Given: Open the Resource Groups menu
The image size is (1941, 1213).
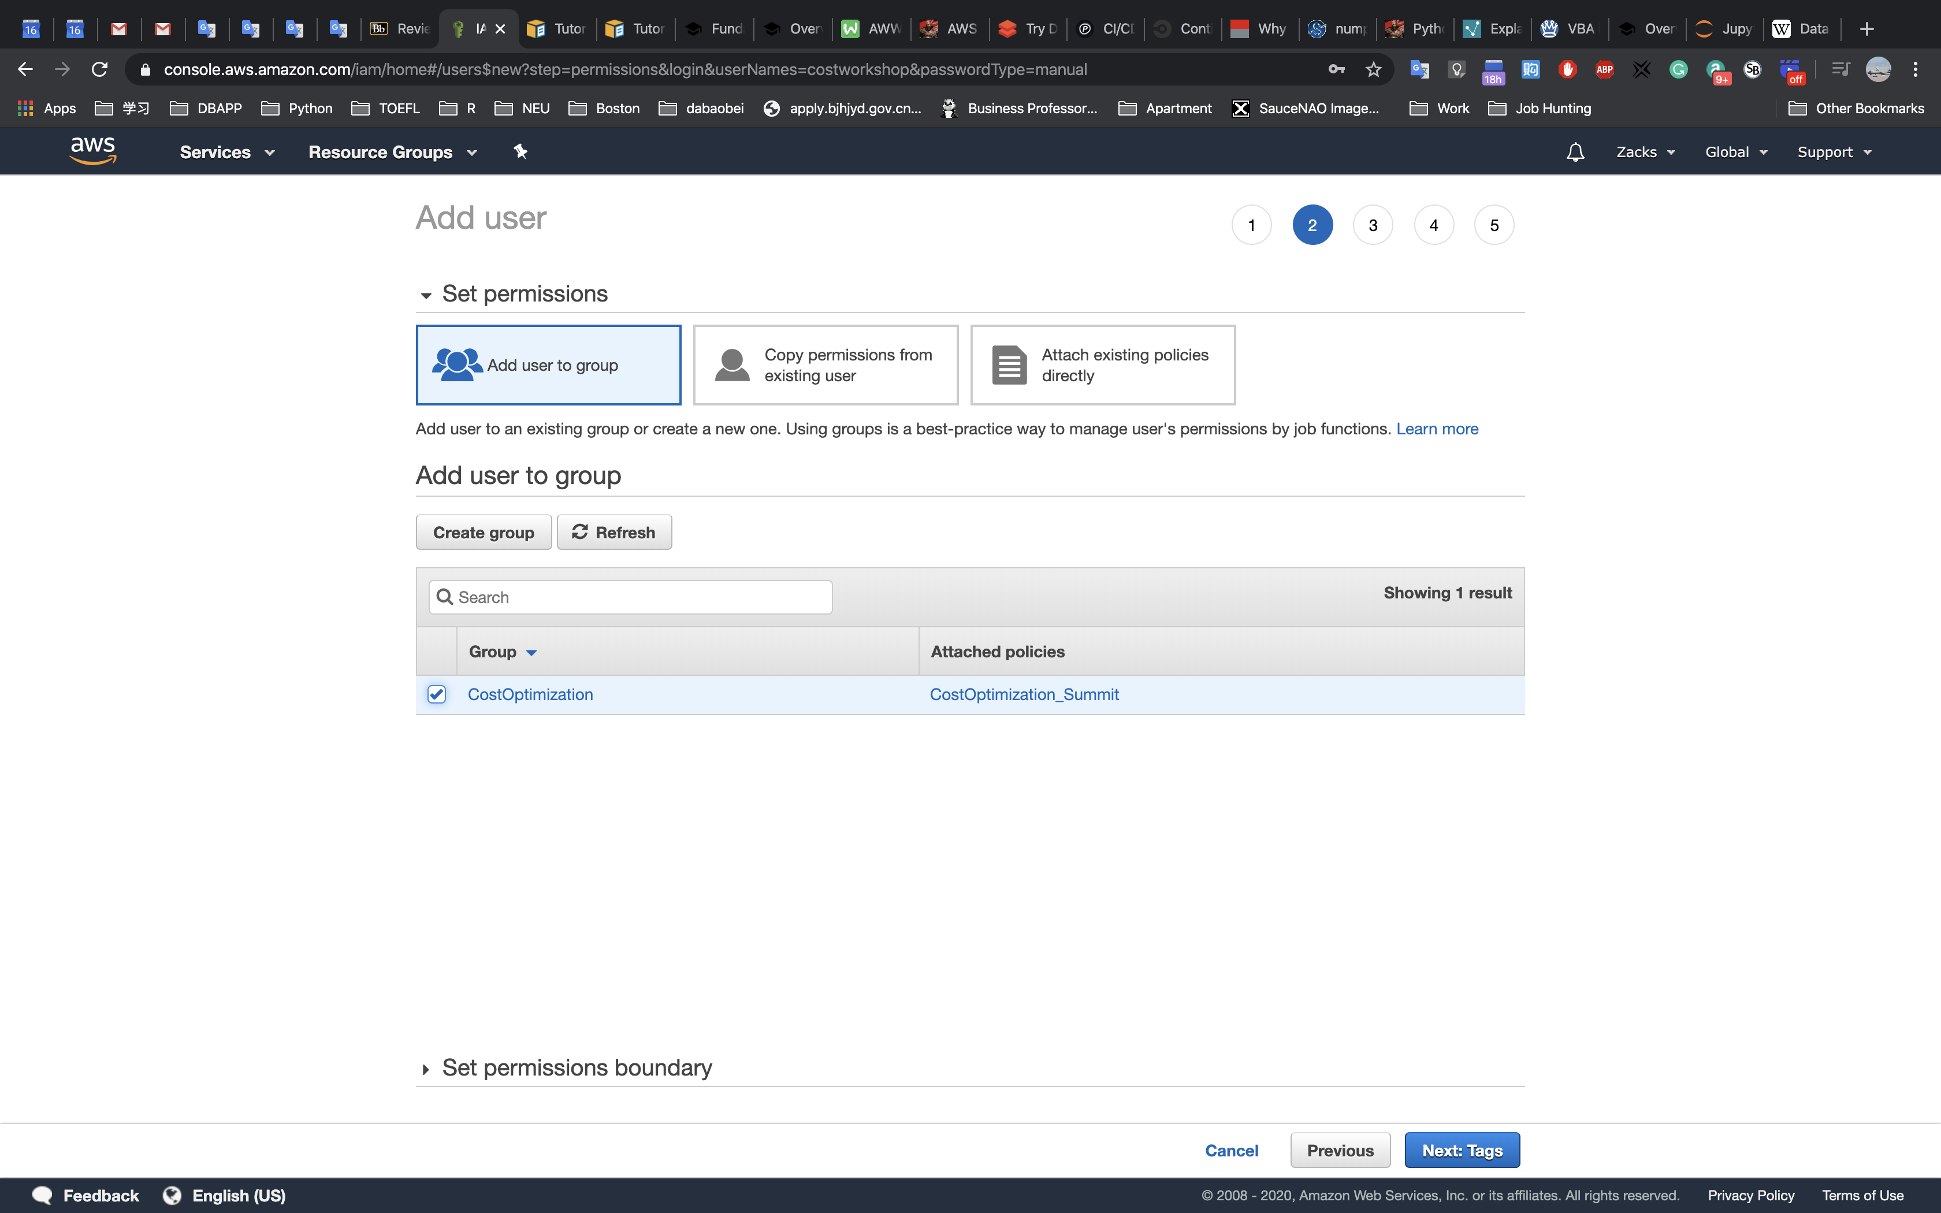Looking at the screenshot, I should pos(392,151).
